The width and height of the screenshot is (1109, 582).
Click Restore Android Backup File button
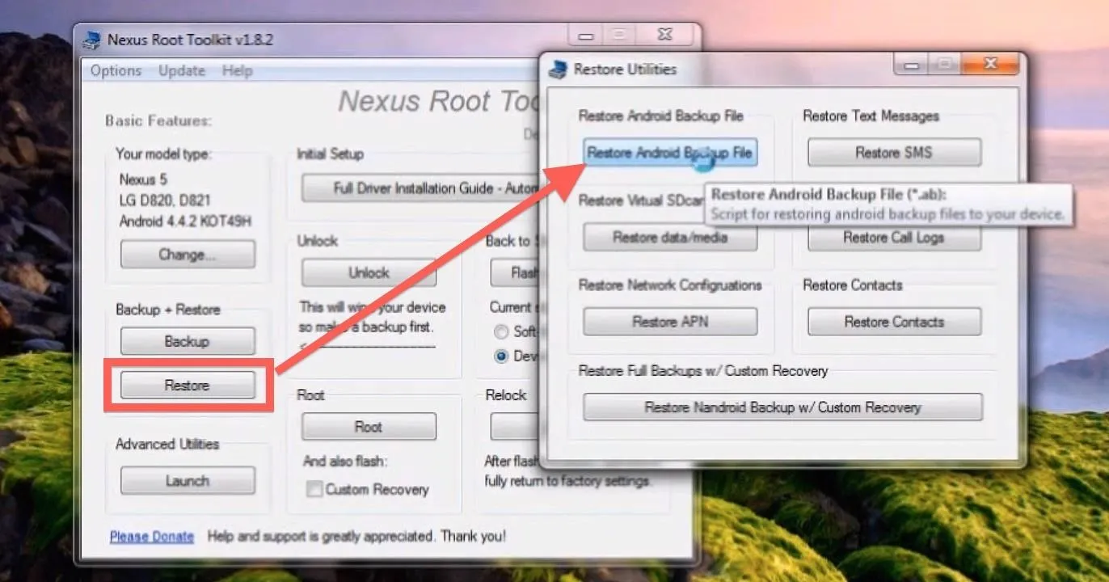click(x=670, y=152)
